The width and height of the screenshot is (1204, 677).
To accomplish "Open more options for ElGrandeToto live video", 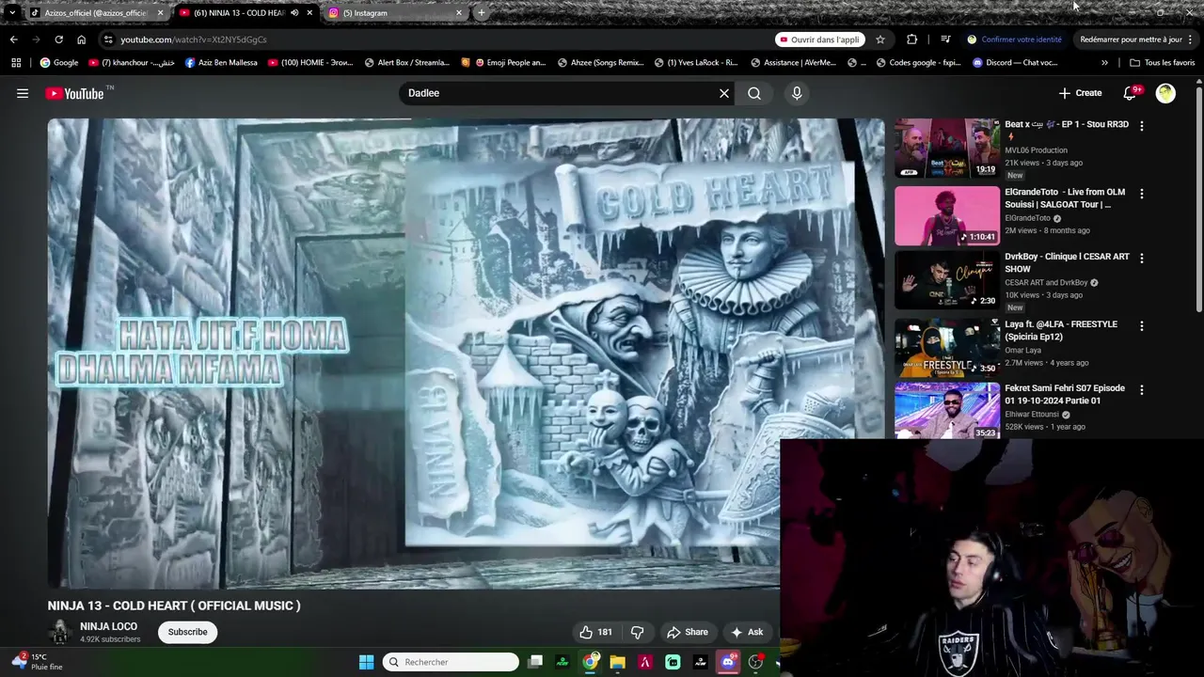I will coord(1142,194).
